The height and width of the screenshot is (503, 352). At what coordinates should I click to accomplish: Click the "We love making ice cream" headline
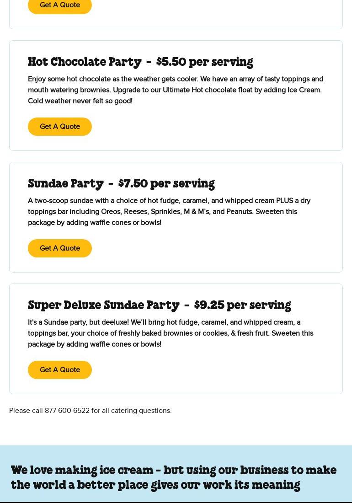tap(174, 477)
